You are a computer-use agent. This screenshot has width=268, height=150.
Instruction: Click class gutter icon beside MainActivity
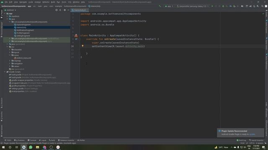click(76, 35)
